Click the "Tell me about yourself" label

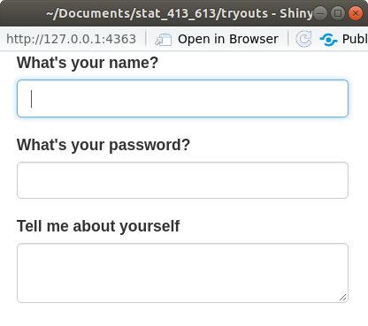coord(98,226)
